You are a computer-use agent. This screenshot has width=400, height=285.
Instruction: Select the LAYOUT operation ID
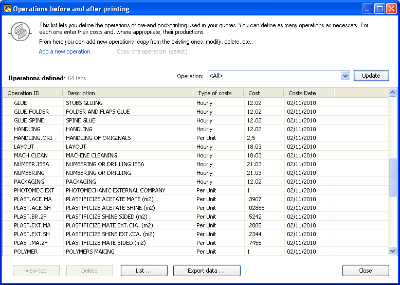(24, 147)
